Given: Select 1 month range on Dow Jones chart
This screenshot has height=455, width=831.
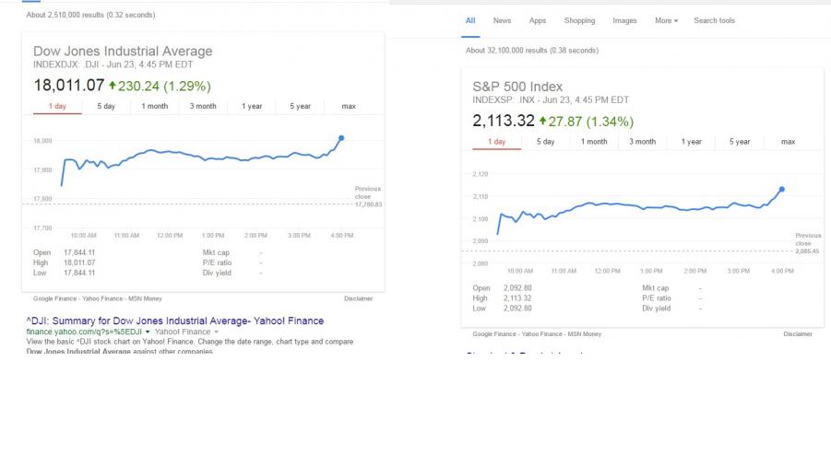Looking at the screenshot, I should (155, 106).
